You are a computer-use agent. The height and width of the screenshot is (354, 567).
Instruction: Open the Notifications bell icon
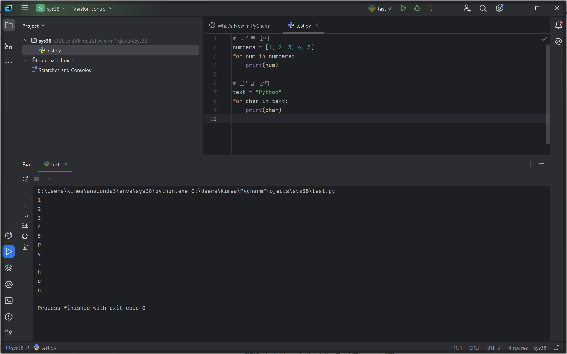pyautogui.click(x=558, y=25)
